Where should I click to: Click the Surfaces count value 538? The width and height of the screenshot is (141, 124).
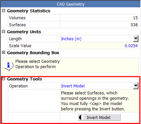[x=134, y=25]
